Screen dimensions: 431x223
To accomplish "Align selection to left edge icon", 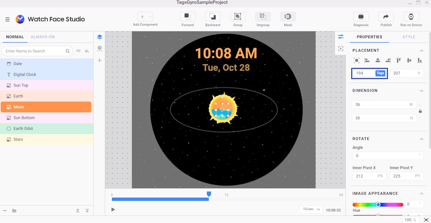I will (367, 61).
